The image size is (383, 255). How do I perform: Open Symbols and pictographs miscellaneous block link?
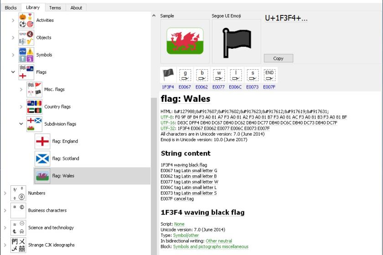(x=211, y=246)
